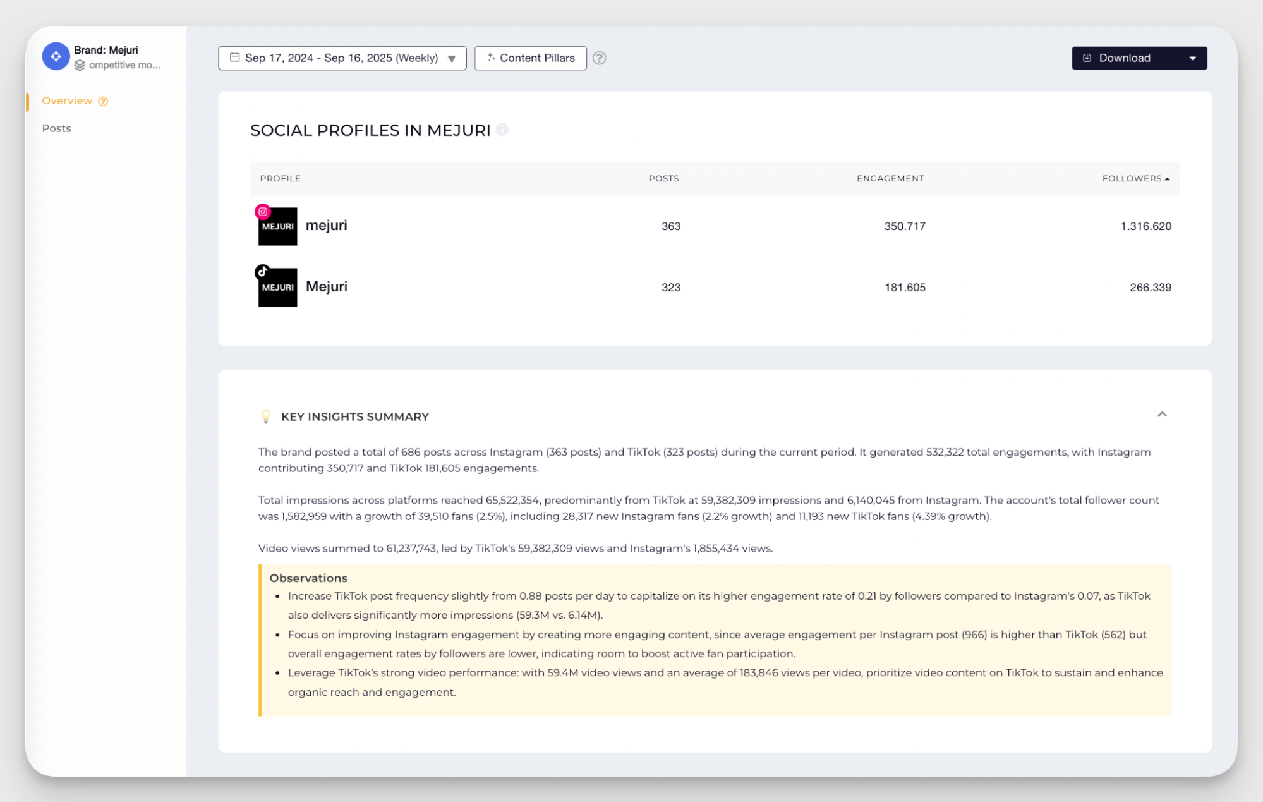The width and height of the screenshot is (1263, 802).
Task: Click the blue brand logo icon
Action: 56,57
